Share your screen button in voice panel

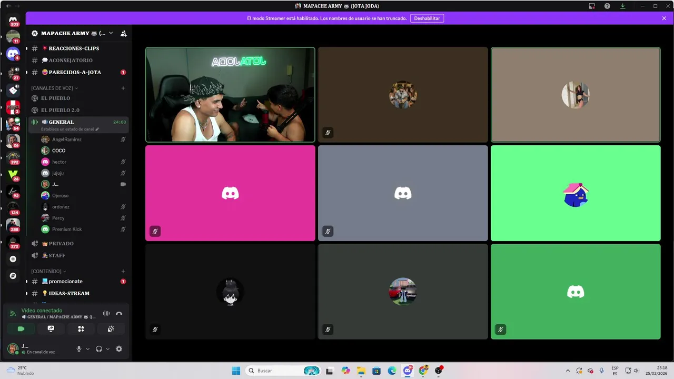51,328
